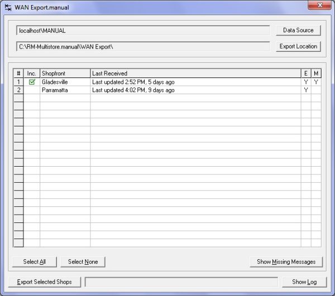Image resolution: width=335 pixels, height=296 pixels.
Task: Click the WAN Export app icon in title bar
Action: (x=7, y=7)
